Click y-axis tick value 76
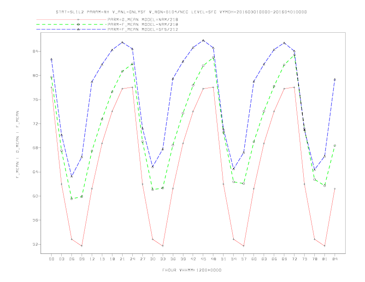Image resolution: width=365 pixels, height=282 pixels. [35, 100]
